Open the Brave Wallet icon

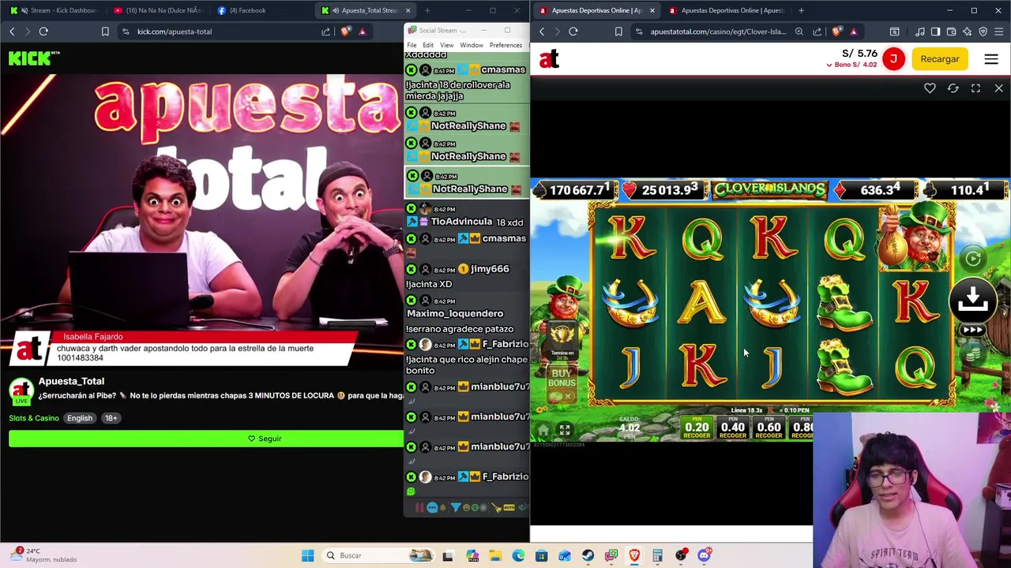pyautogui.click(x=952, y=32)
